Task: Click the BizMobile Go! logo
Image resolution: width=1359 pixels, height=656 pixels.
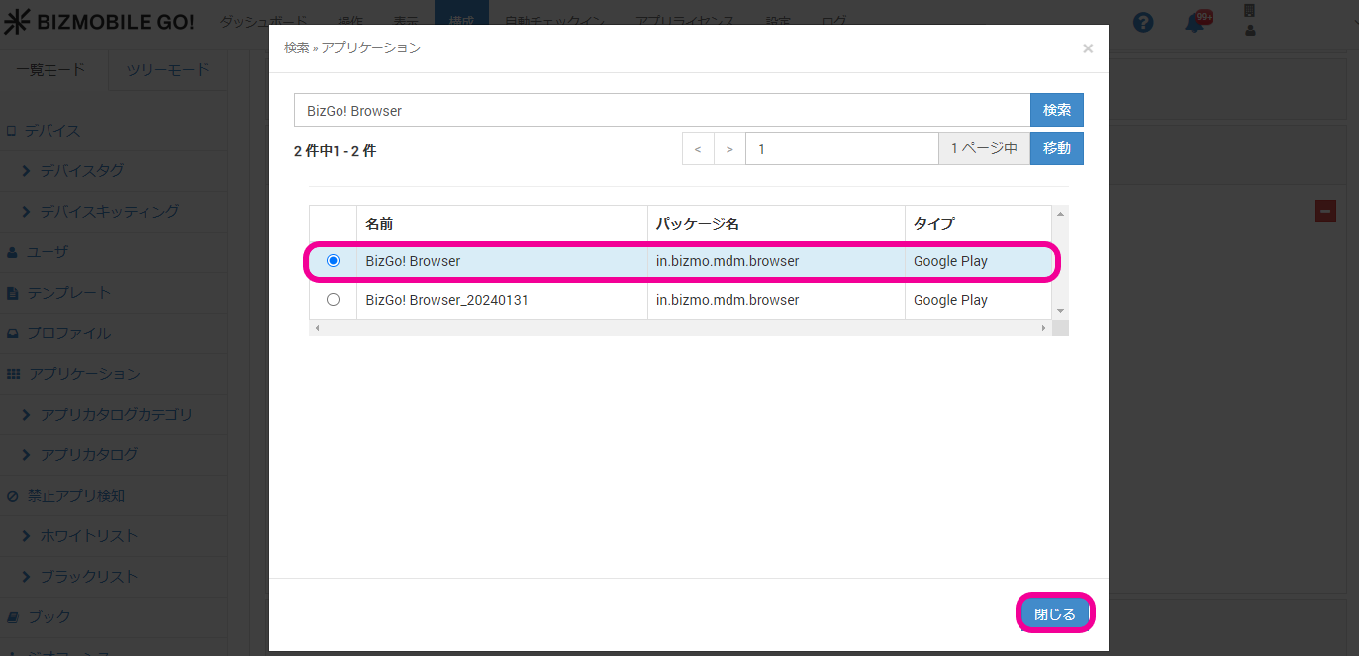Action: pyautogui.click(x=100, y=22)
